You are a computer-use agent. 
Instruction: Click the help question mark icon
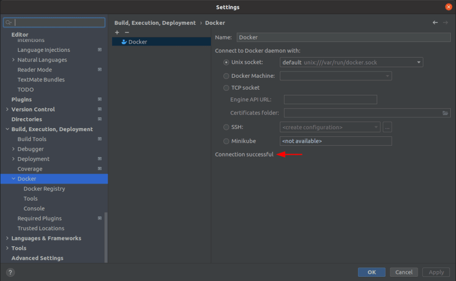click(10, 272)
